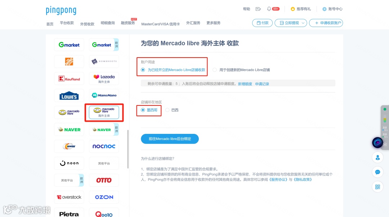Open 外贸收款 nav tab

87,24
